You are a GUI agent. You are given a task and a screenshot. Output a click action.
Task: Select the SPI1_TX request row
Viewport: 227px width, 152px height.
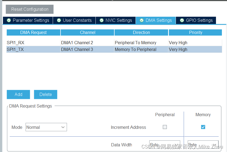(x=114, y=49)
